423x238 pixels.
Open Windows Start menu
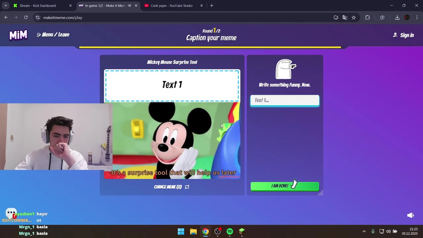181,231
